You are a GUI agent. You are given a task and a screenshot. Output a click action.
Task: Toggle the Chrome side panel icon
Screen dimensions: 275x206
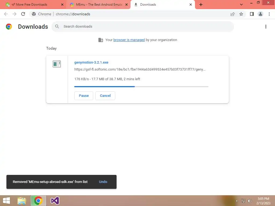coord(252,14)
